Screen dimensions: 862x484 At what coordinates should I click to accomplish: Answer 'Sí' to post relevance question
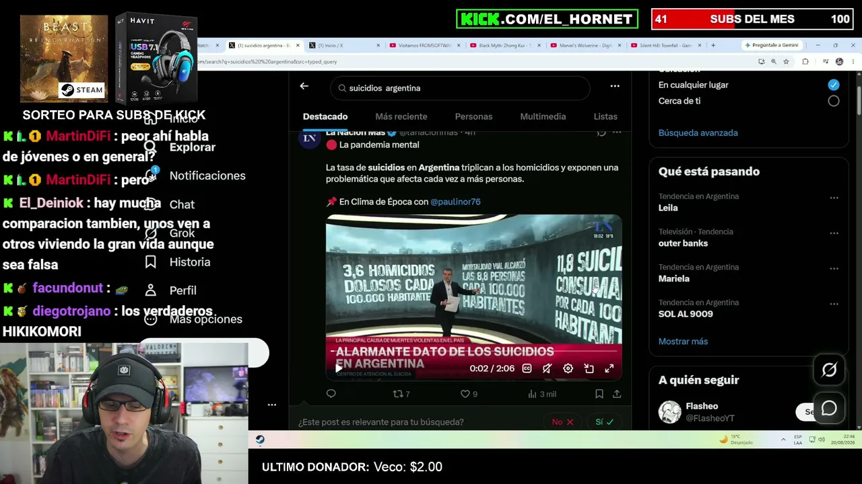click(x=604, y=422)
